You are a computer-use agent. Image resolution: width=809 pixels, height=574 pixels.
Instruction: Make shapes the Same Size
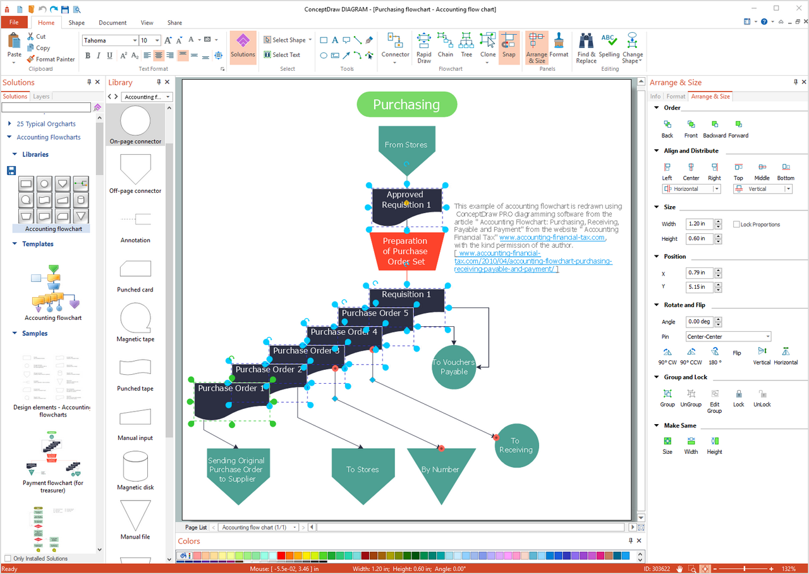(x=667, y=446)
